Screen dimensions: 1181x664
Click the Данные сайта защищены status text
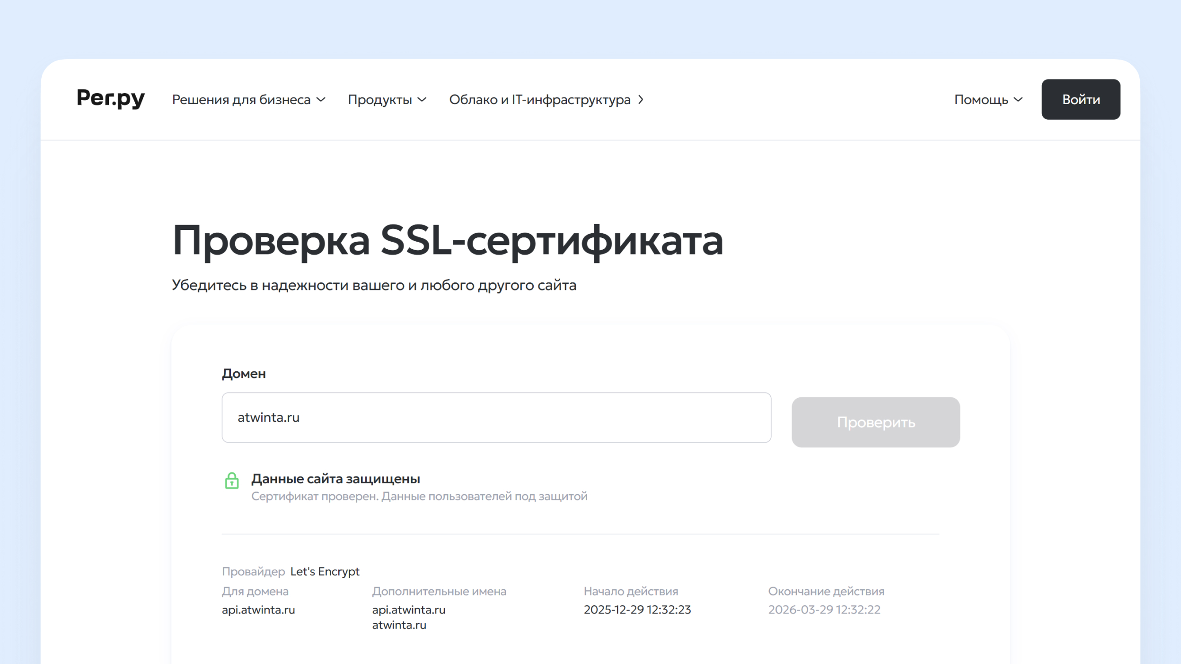pos(335,479)
